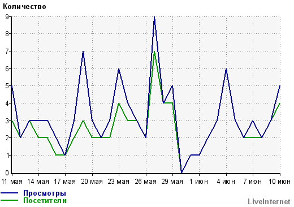Click the 10 июн axis label
The image size is (294, 207).
[279, 182]
